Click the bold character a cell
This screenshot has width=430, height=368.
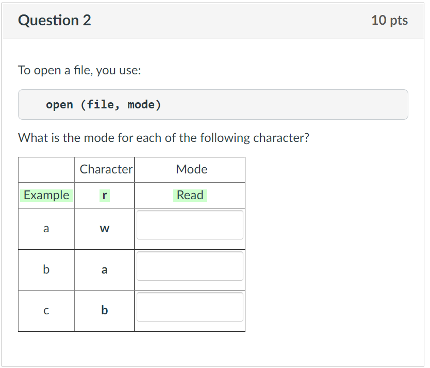click(105, 269)
